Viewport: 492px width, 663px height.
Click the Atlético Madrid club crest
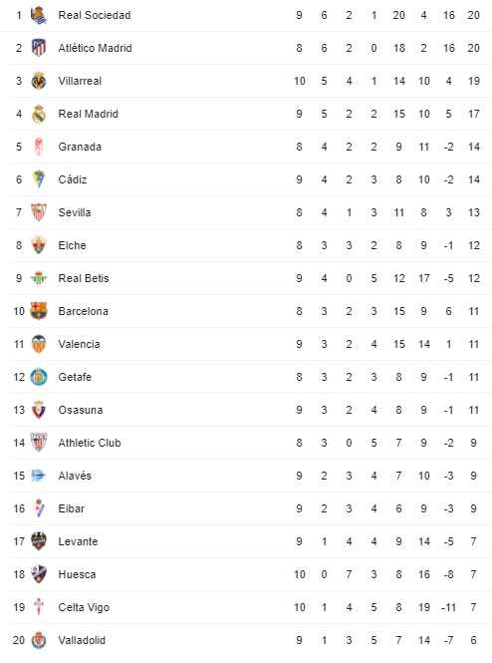coord(39,48)
